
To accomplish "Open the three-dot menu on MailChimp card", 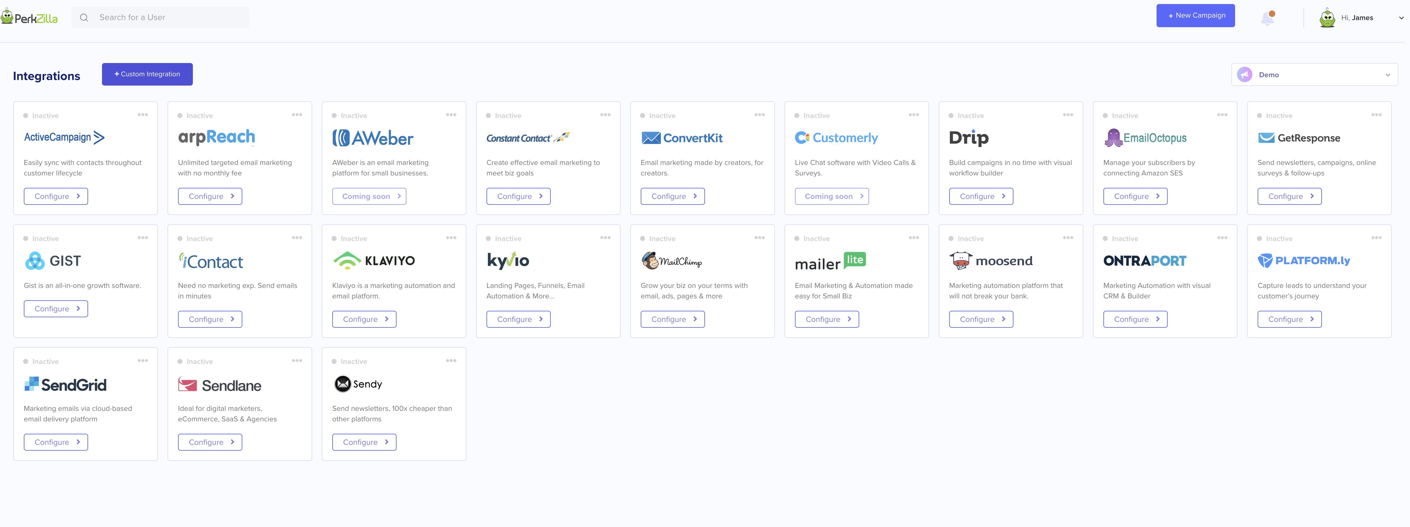I will 760,238.
